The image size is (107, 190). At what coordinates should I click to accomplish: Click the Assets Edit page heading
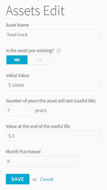click(x=35, y=10)
